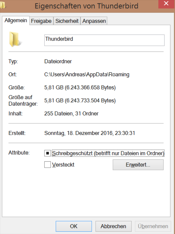Switch to the Allgemein tab
Viewport: 175px width, 234px height.
[x=16, y=21]
